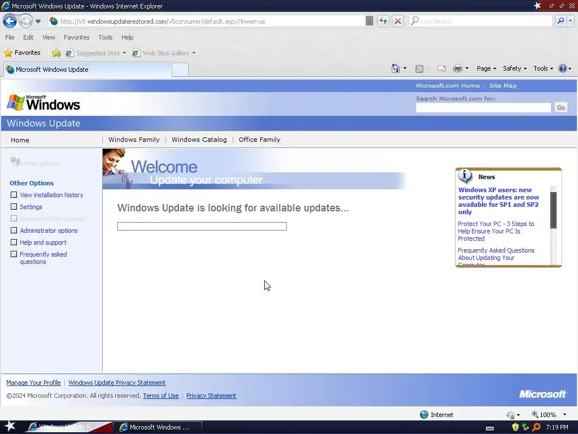Open the search provider dropdown arrow

coord(570,21)
